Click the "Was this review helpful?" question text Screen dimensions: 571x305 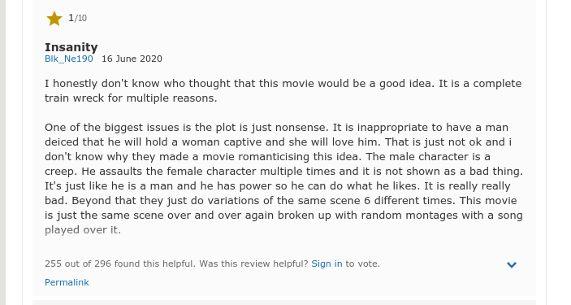click(x=253, y=264)
